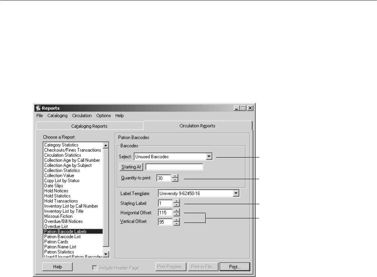This screenshot has width=377, height=277.
Task: Click the Print Preview button
Action: (171, 267)
